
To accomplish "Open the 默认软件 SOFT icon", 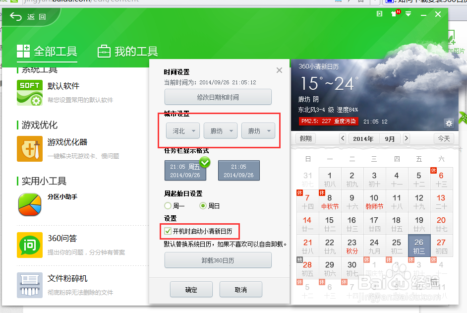I will pyautogui.click(x=29, y=93).
